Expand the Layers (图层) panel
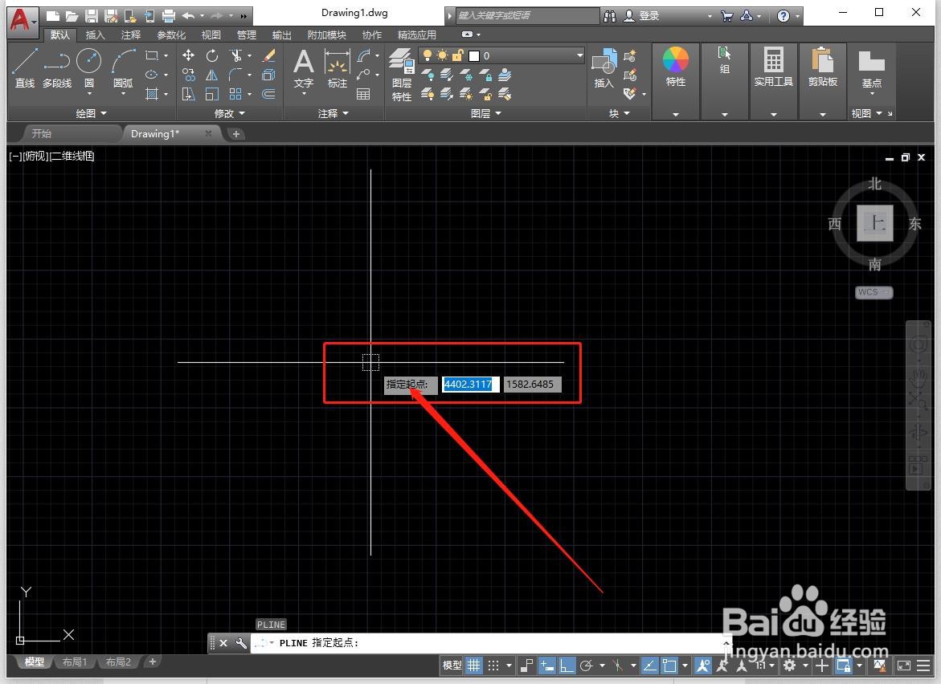Image resolution: width=941 pixels, height=684 pixels. (x=486, y=112)
